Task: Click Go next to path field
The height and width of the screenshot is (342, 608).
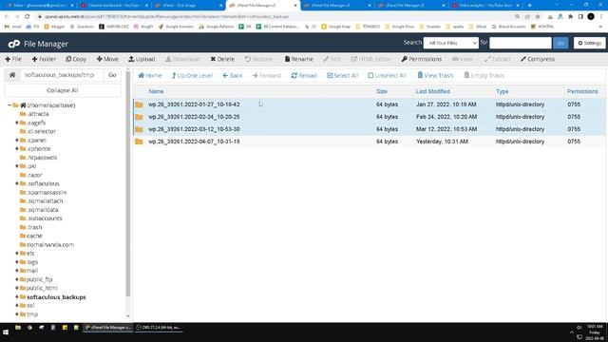Action: 112,75
